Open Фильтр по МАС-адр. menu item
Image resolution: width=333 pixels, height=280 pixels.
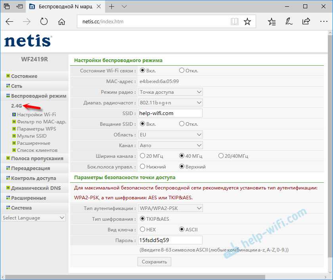pyautogui.click(x=41, y=121)
